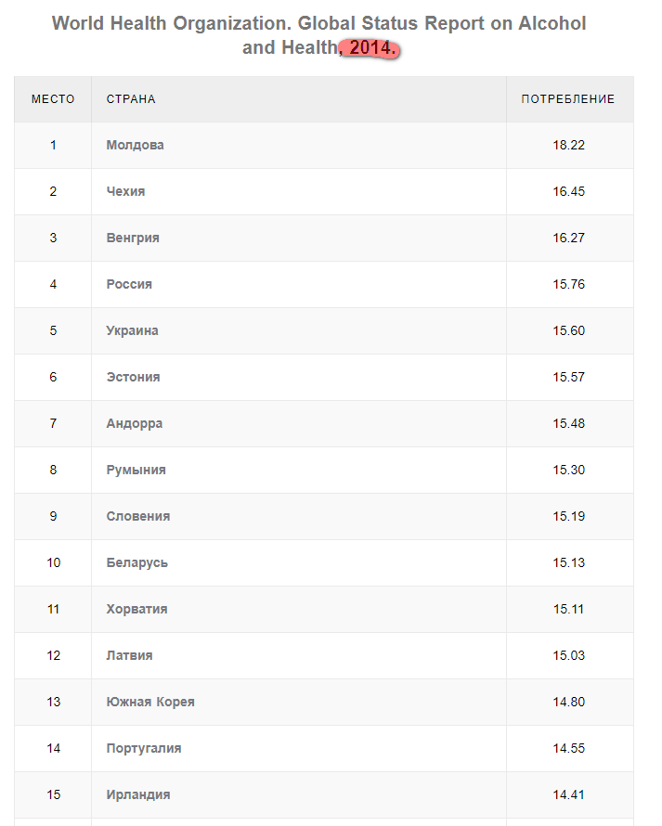Image resolution: width=662 pixels, height=826 pixels.
Task: Click the highlighted 2014 year in title
Action: click(373, 48)
